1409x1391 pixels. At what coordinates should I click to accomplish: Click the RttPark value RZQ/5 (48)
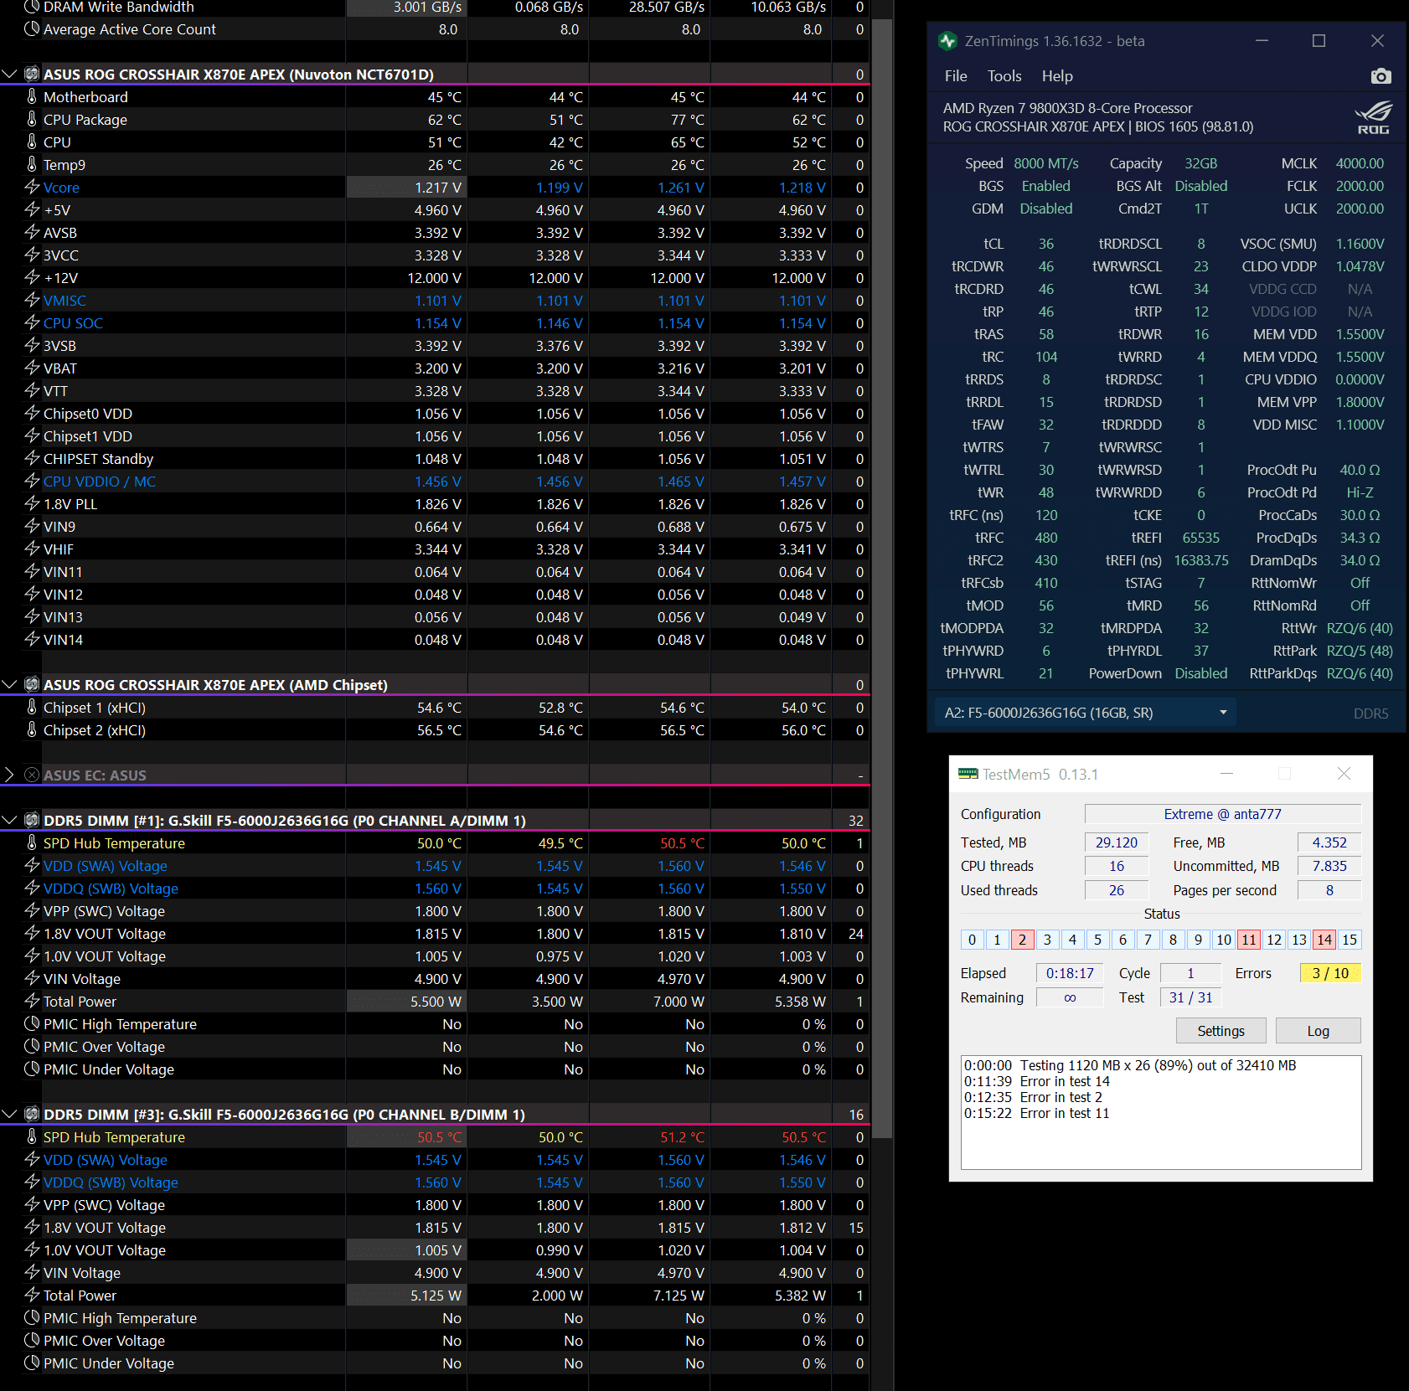[1360, 651]
